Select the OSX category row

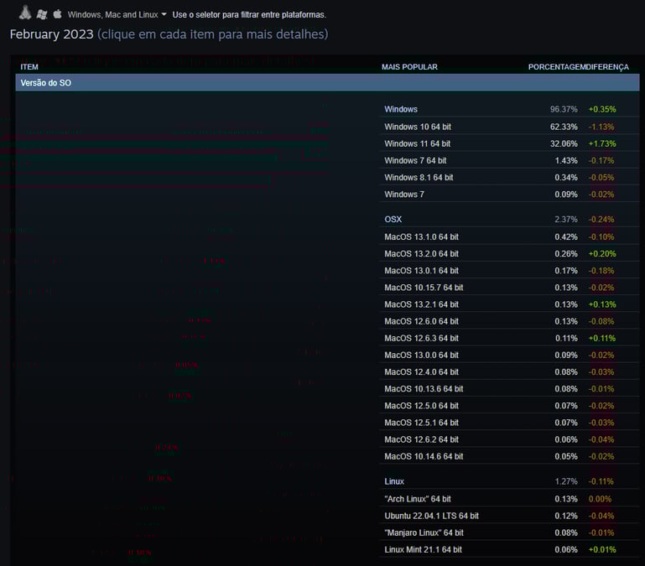[x=509, y=219]
